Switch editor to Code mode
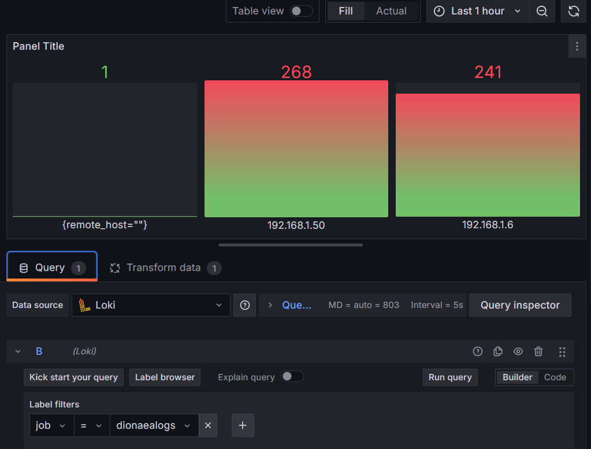The height and width of the screenshot is (449, 591). click(555, 377)
